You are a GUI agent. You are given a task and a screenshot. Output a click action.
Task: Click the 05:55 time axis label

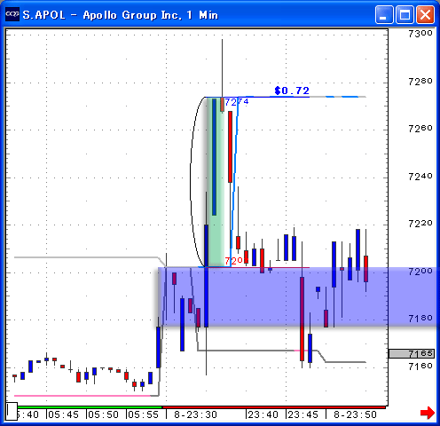click(144, 414)
